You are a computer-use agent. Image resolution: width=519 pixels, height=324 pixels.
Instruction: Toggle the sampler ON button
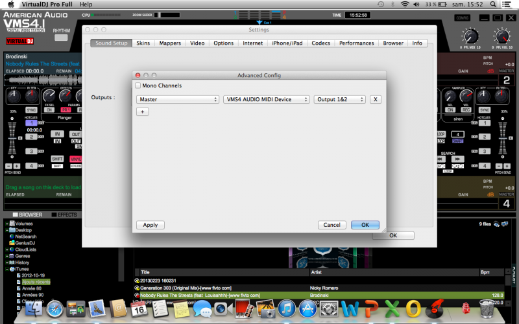pyautogui.click(x=450, y=110)
